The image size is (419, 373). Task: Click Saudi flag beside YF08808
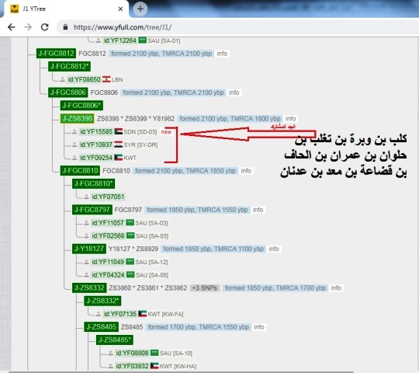click(x=154, y=353)
